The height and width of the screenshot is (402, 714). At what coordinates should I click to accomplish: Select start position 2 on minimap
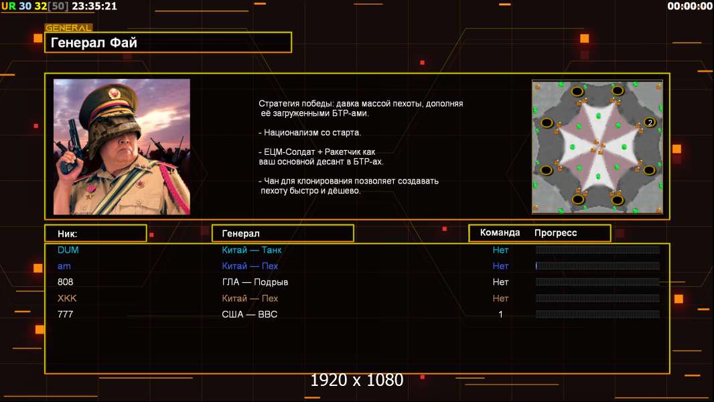pyautogui.click(x=650, y=122)
